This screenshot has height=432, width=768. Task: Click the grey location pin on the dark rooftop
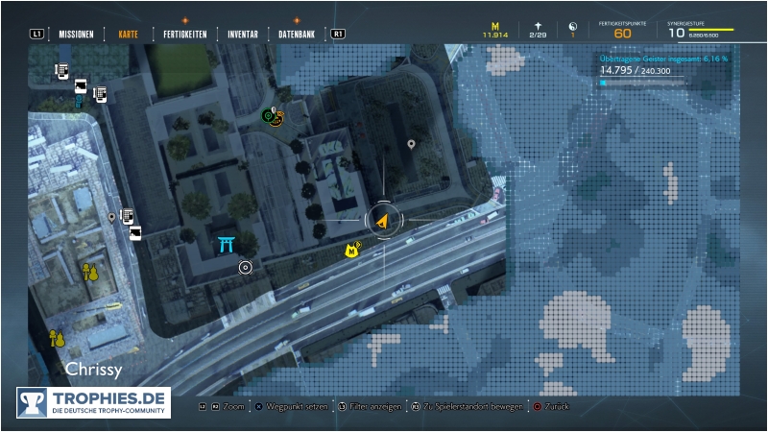click(411, 145)
